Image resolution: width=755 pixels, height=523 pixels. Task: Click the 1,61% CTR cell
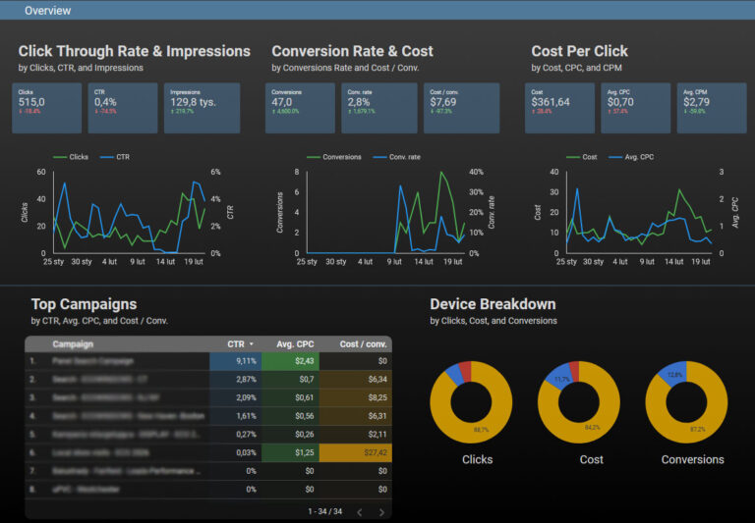click(x=236, y=416)
